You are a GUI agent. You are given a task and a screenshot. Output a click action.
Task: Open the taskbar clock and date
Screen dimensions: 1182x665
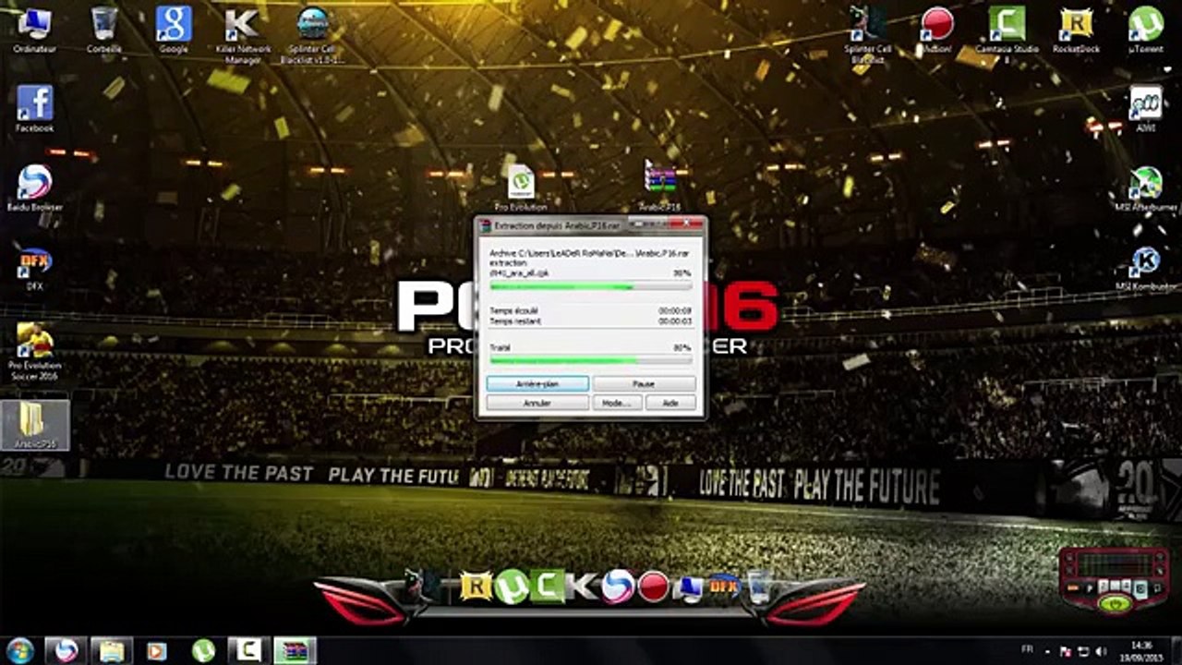click(x=1141, y=650)
